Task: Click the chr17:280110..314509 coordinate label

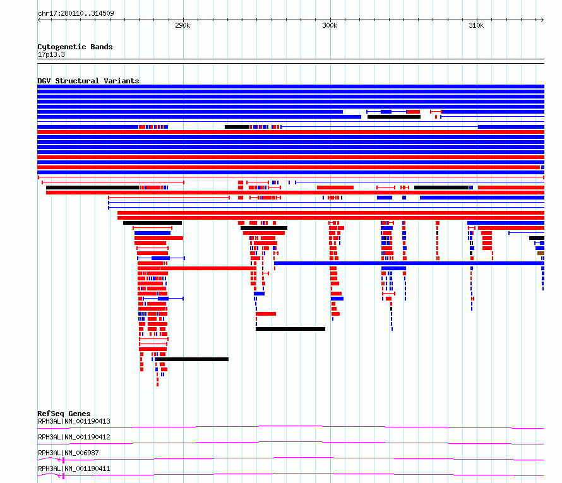Action: point(76,13)
